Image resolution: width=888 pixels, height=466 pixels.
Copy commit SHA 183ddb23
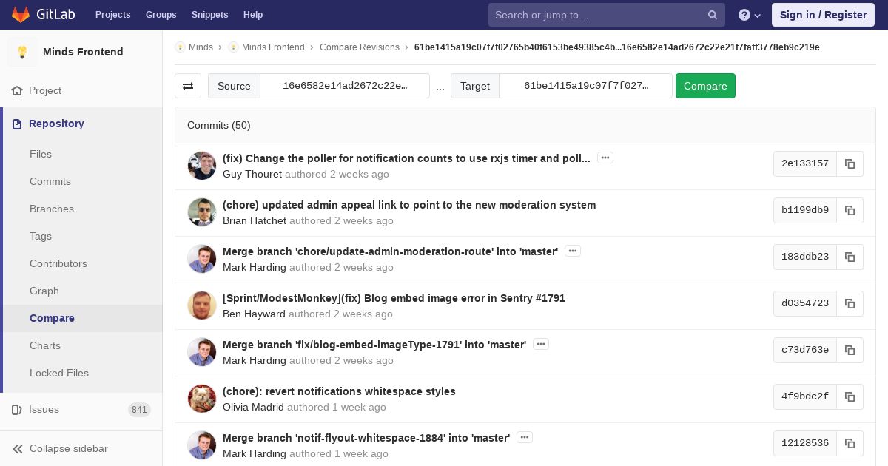coord(850,257)
